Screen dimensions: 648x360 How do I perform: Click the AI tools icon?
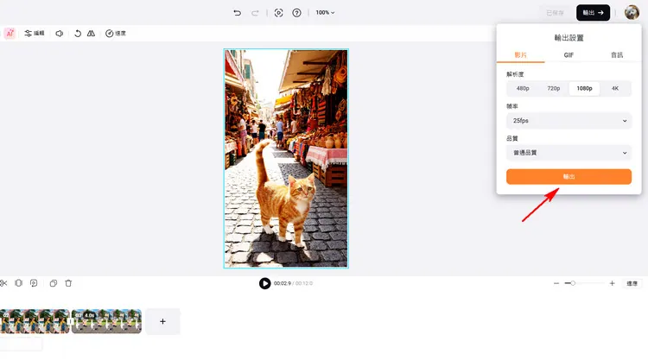pyautogui.click(x=10, y=33)
